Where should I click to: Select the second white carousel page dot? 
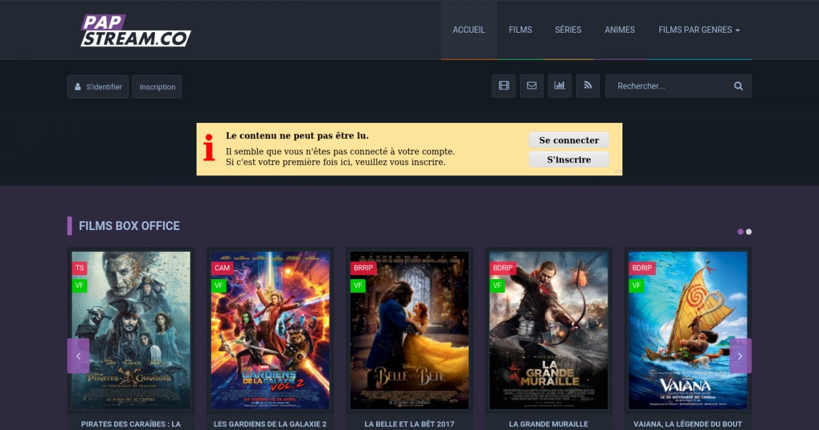coord(749,231)
